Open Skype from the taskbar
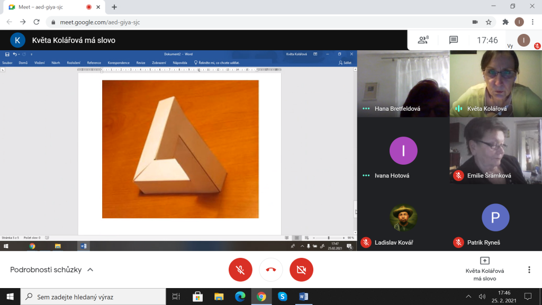This screenshot has height=305, width=542. pyautogui.click(x=283, y=297)
